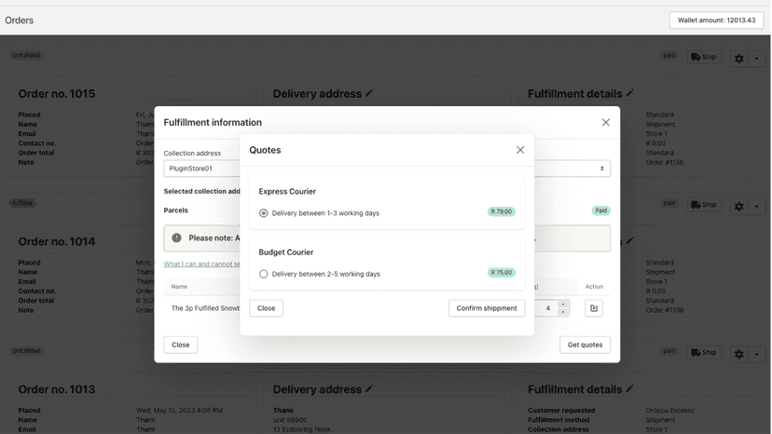Click the Wallet amount button

click(x=716, y=20)
